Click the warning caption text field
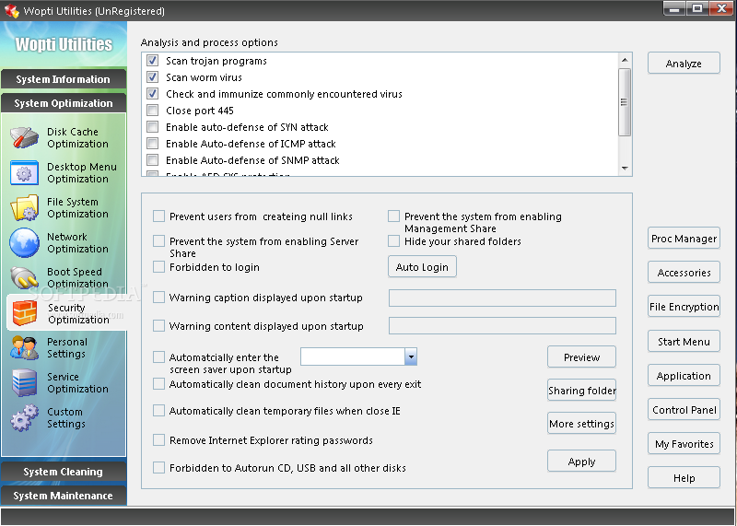This screenshot has height=526, width=737. point(502,298)
